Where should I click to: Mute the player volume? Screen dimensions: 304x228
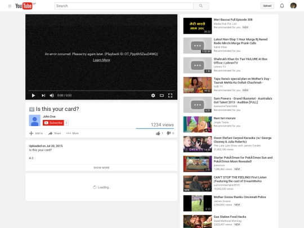click(52, 95)
